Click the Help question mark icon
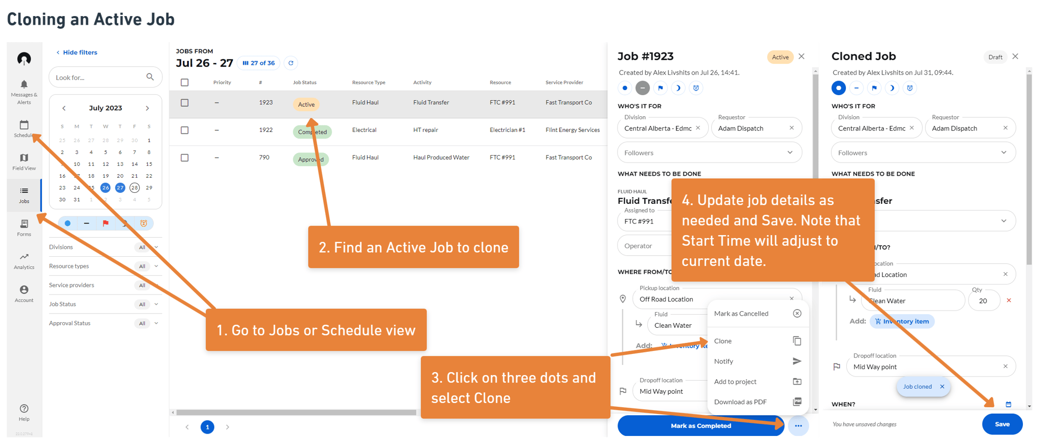This screenshot has height=444, width=1039. [24, 409]
